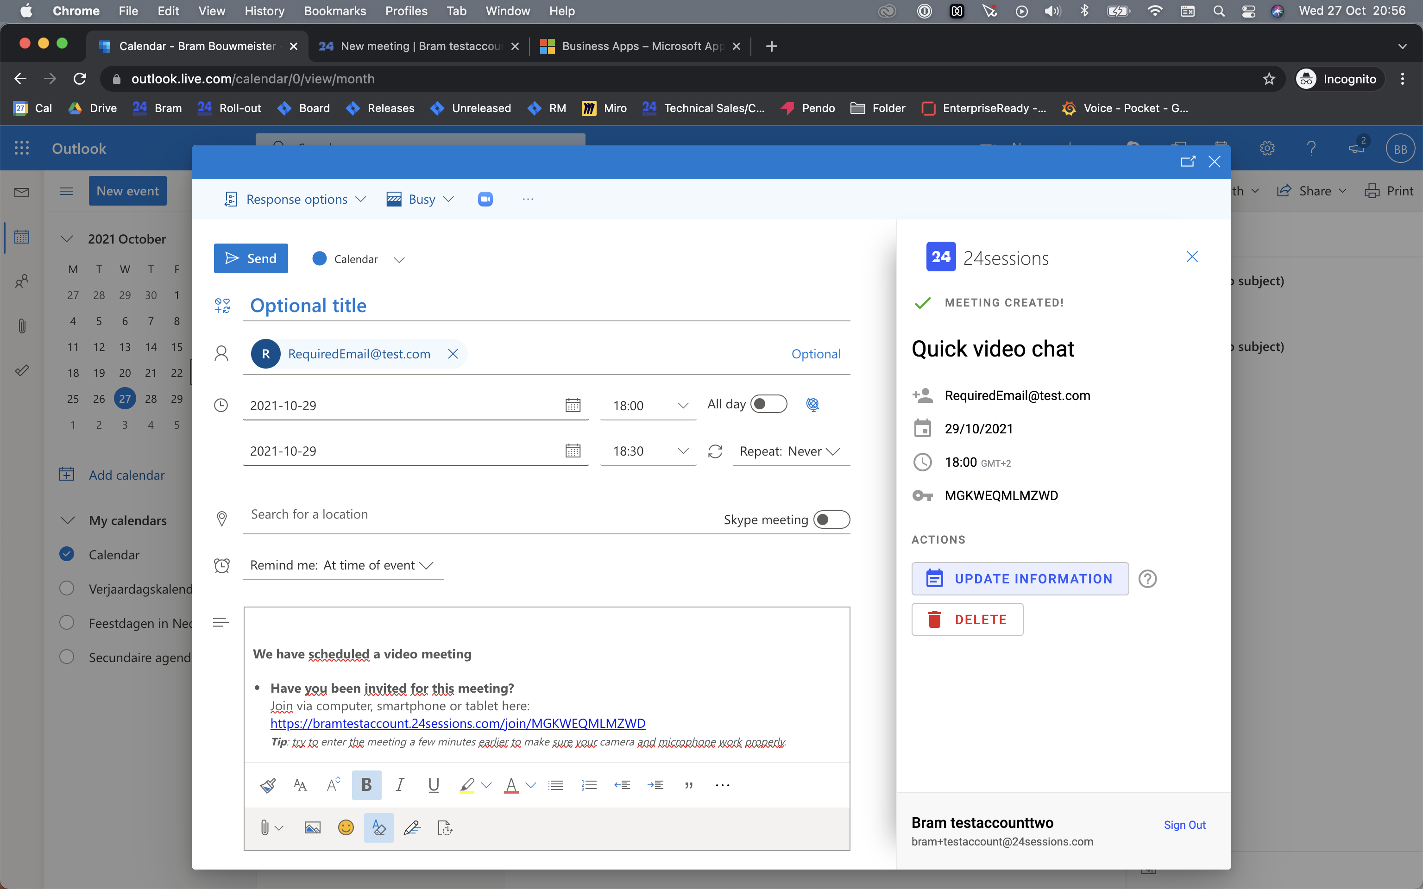The height and width of the screenshot is (889, 1423).
Task: Click the underline formatting icon
Action: pyautogui.click(x=434, y=785)
